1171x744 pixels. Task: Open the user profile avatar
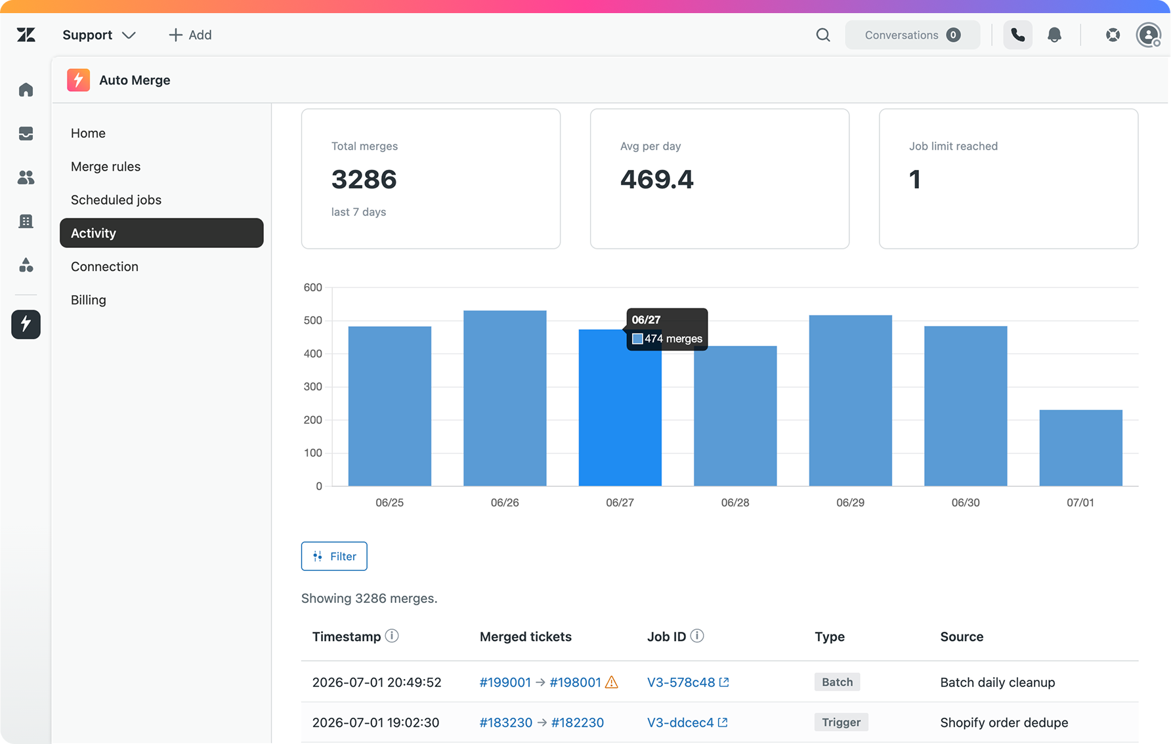(1149, 35)
